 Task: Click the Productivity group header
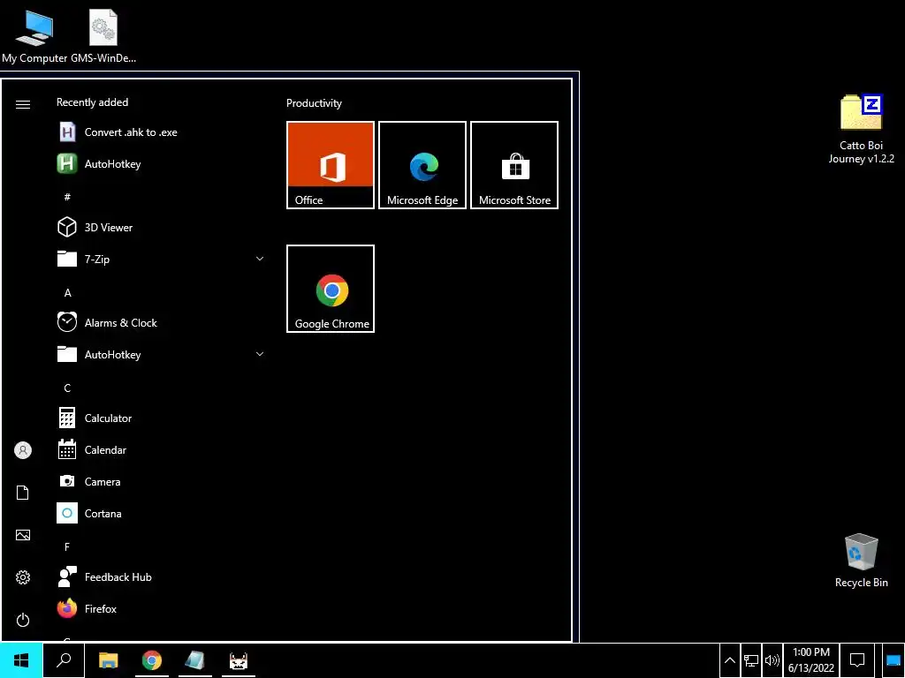(314, 103)
